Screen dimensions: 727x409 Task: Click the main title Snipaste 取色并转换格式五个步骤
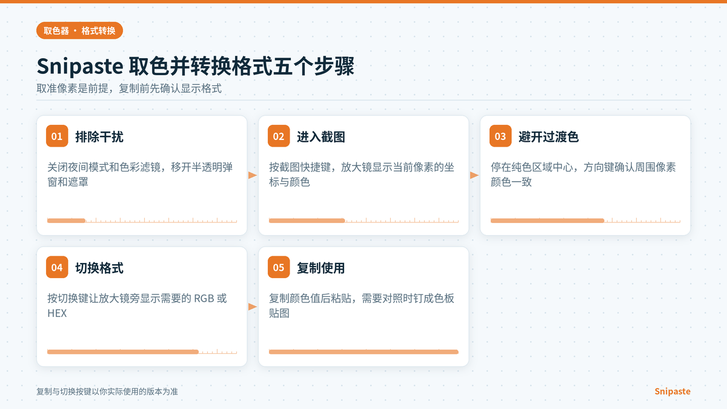pos(195,66)
